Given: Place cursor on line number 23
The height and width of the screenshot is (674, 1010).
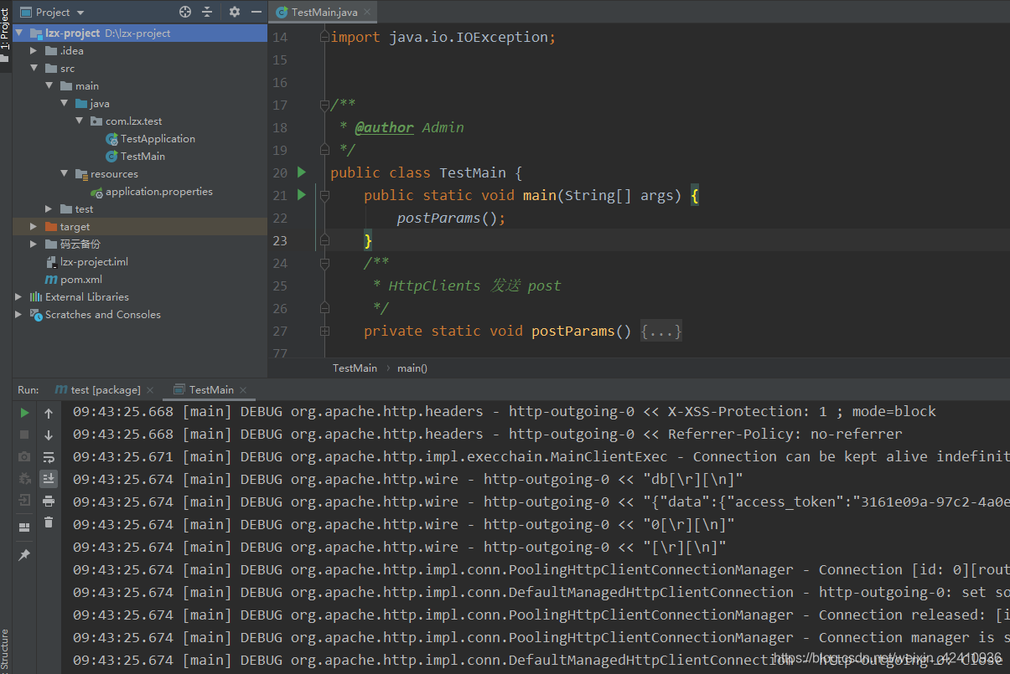Looking at the screenshot, I should [x=280, y=240].
